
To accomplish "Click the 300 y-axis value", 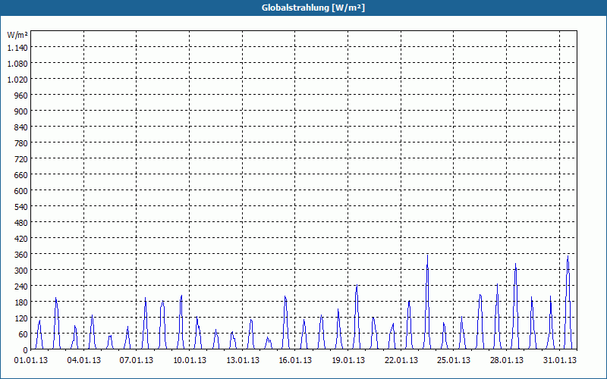I will (21, 271).
